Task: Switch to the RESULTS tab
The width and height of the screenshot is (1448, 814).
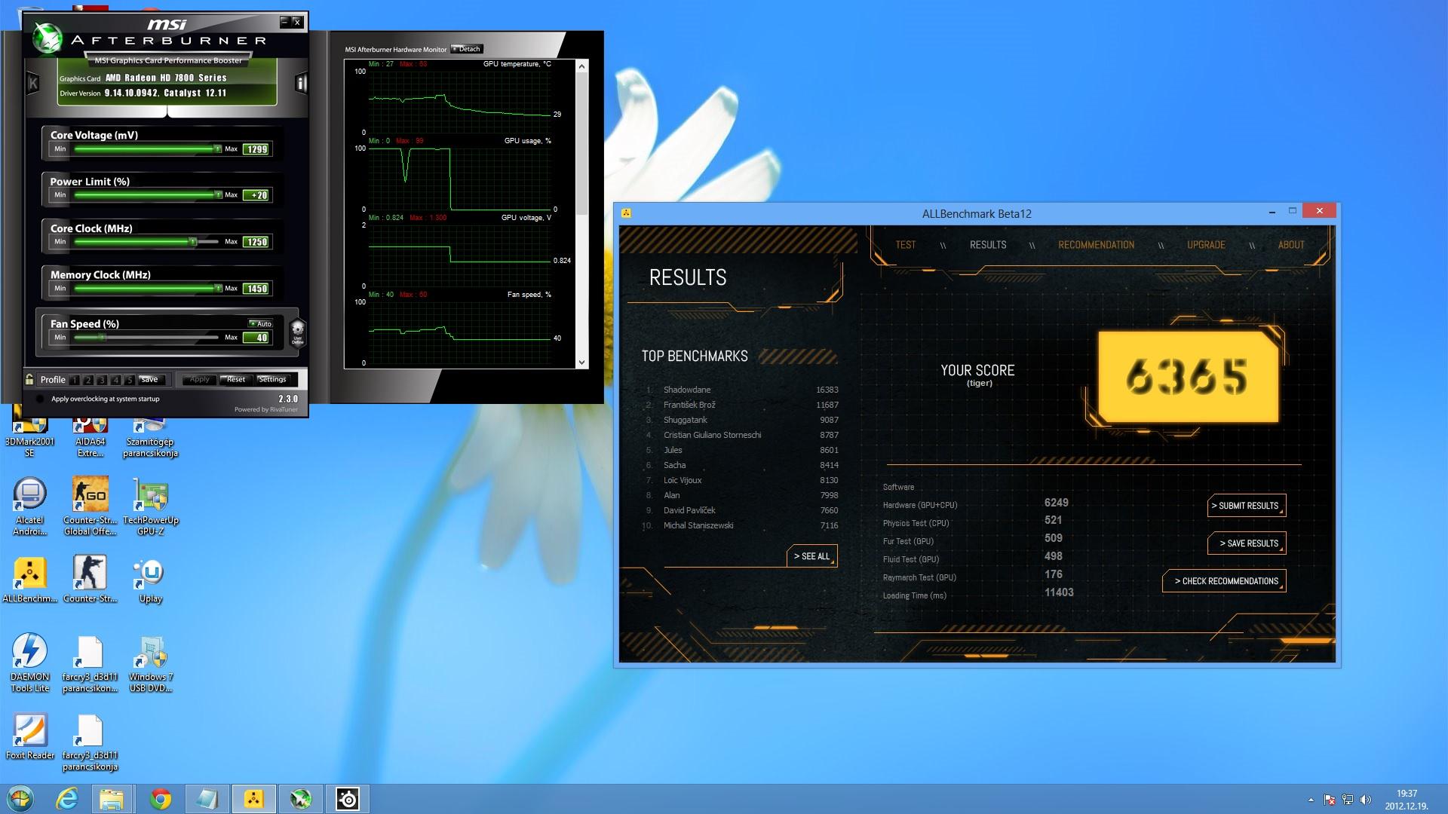Action: [988, 245]
